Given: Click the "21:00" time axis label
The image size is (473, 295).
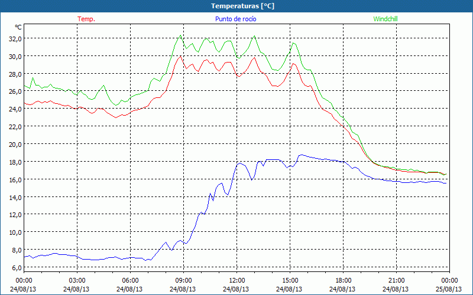Looking at the screenshot, I should (x=396, y=281).
